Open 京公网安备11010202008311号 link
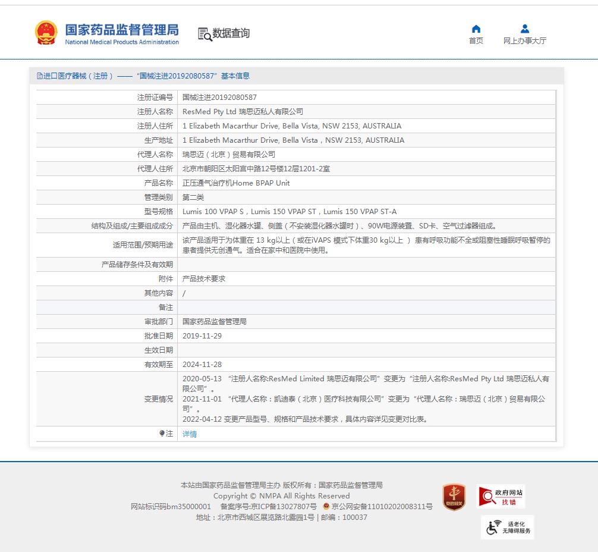Viewport: 598px width, 552px height. pyautogui.click(x=382, y=506)
